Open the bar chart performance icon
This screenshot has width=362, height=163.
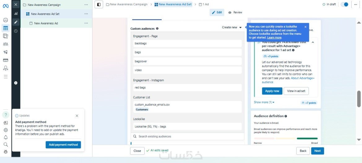coord(16,14)
